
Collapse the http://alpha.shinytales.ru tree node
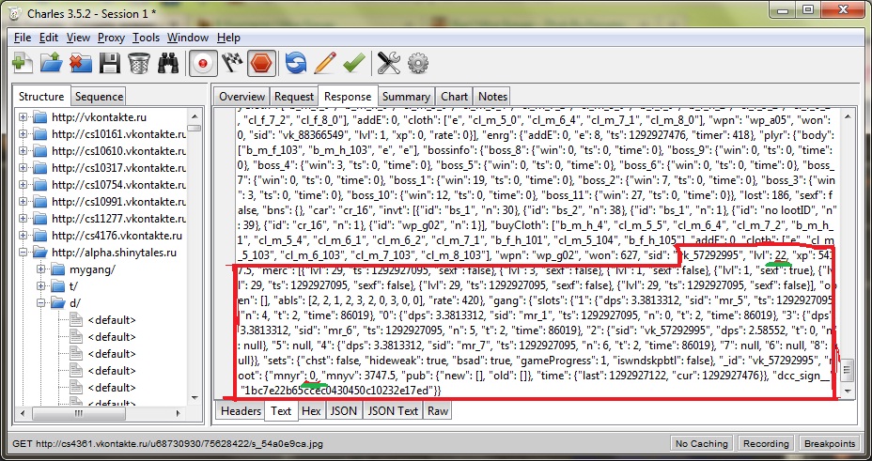pos(24,253)
